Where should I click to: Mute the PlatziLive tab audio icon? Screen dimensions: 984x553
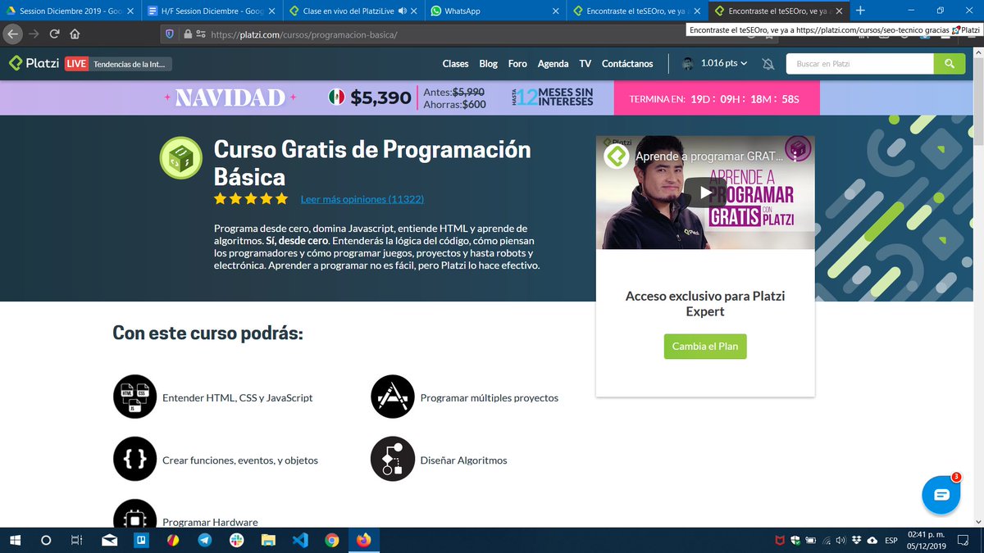click(x=402, y=11)
